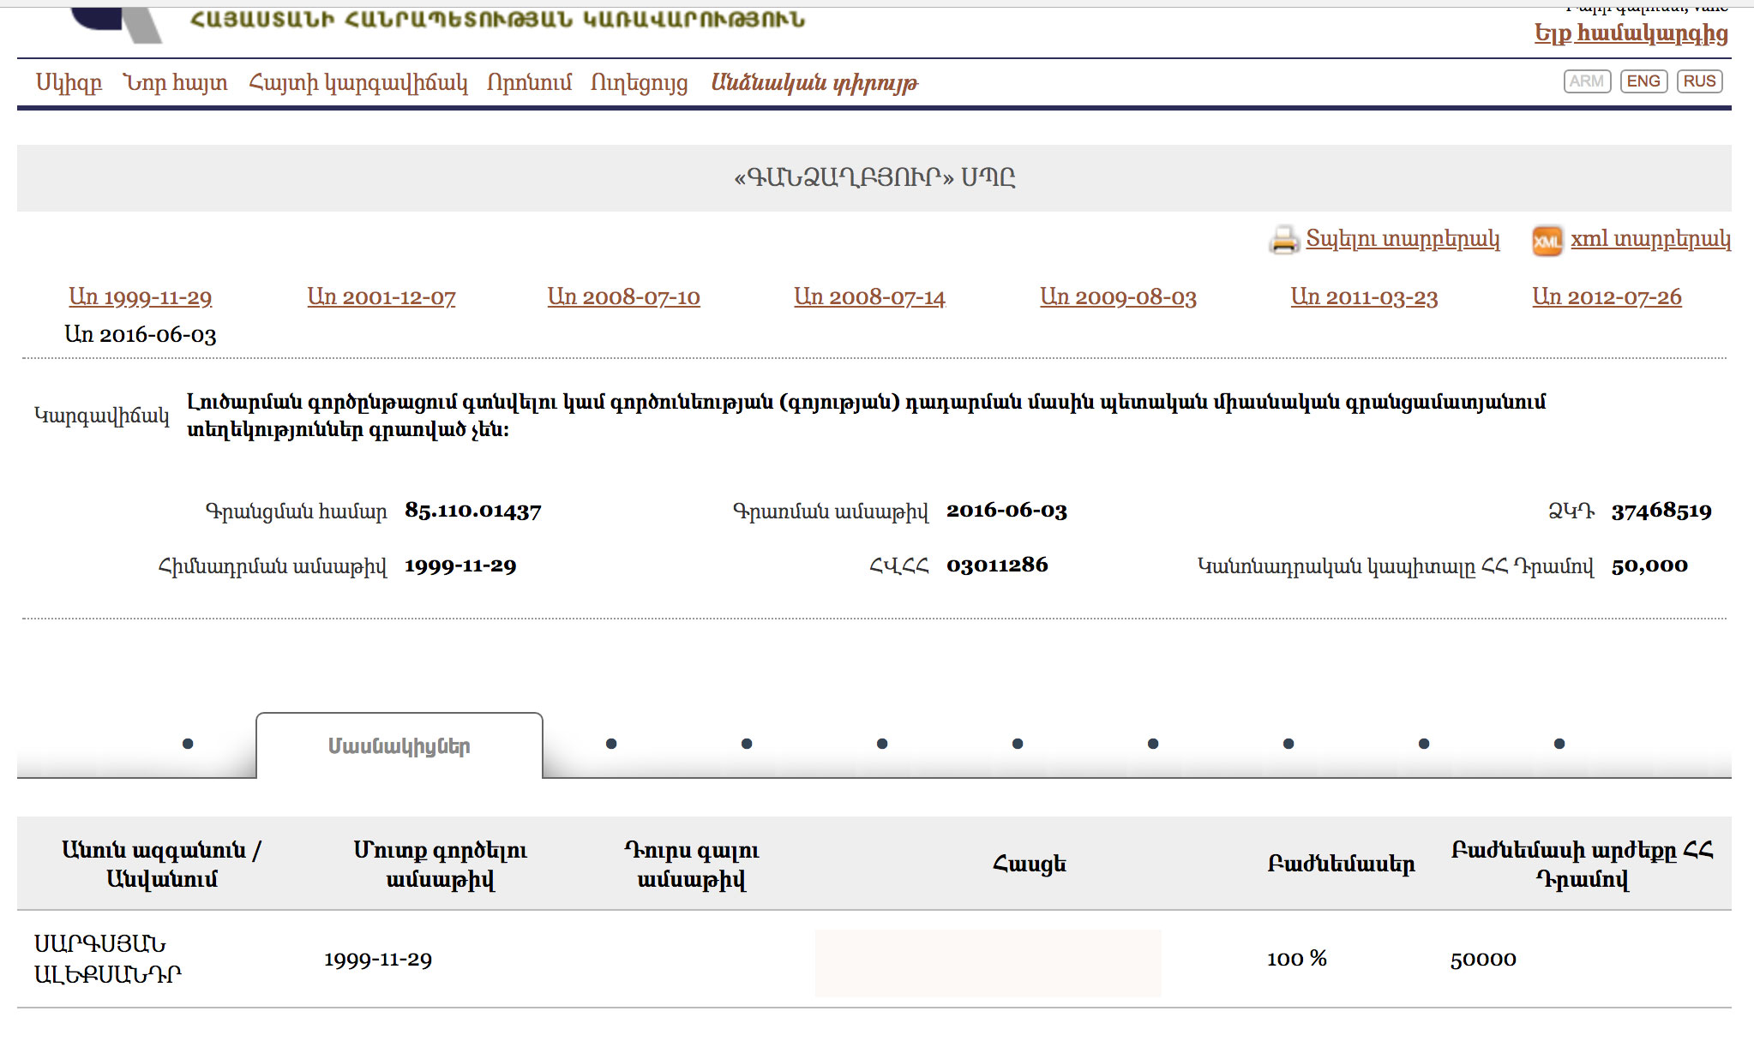Viewport: 1754px width, 1041px height.
Task: Click the last dot tab on the right
Action: coord(1559,744)
